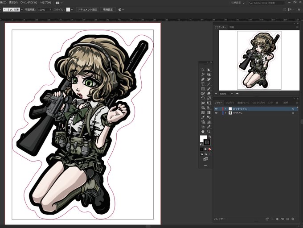The height and width of the screenshot is (228, 303).
Task: Activate the Hand tool
Action: pos(203,132)
